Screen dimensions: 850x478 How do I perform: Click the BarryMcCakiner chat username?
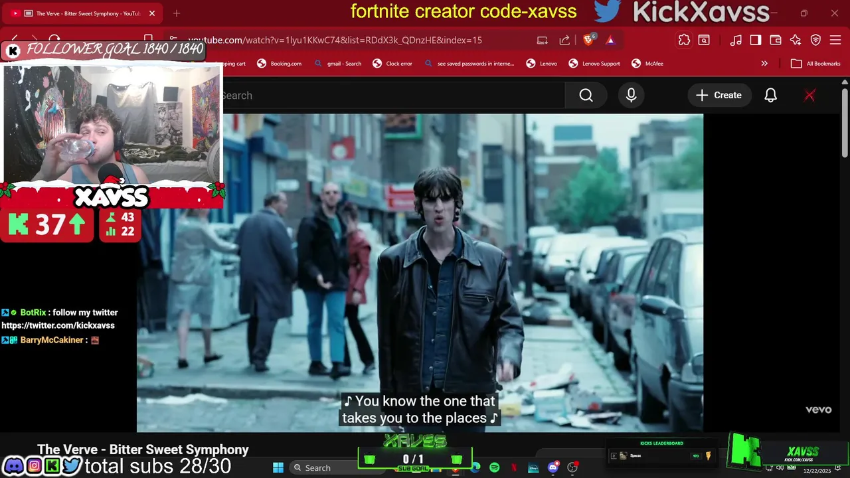(x=52, y=340)
